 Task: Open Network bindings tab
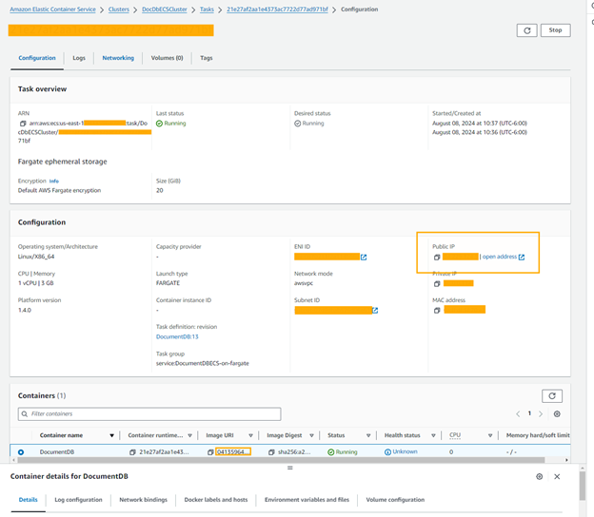(x=143, y=500)
